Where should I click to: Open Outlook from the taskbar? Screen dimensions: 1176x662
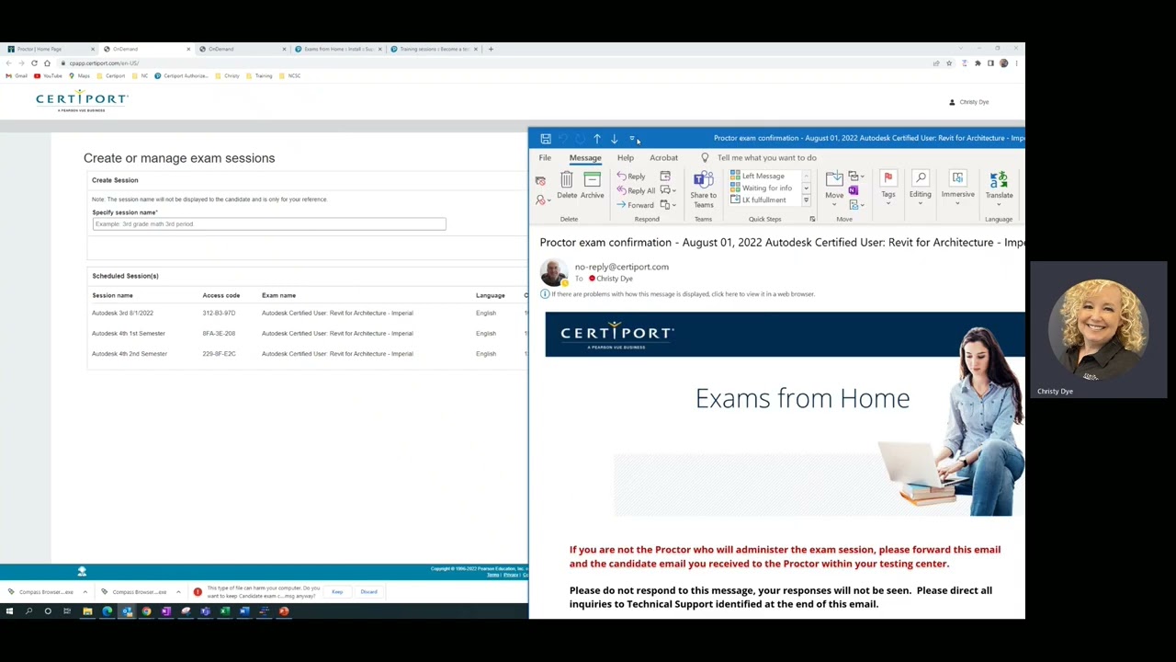click(x=127, y=611)
